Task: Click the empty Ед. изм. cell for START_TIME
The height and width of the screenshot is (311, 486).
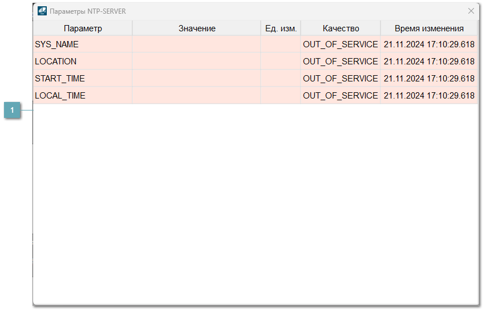Action: (x=281, y=79)
